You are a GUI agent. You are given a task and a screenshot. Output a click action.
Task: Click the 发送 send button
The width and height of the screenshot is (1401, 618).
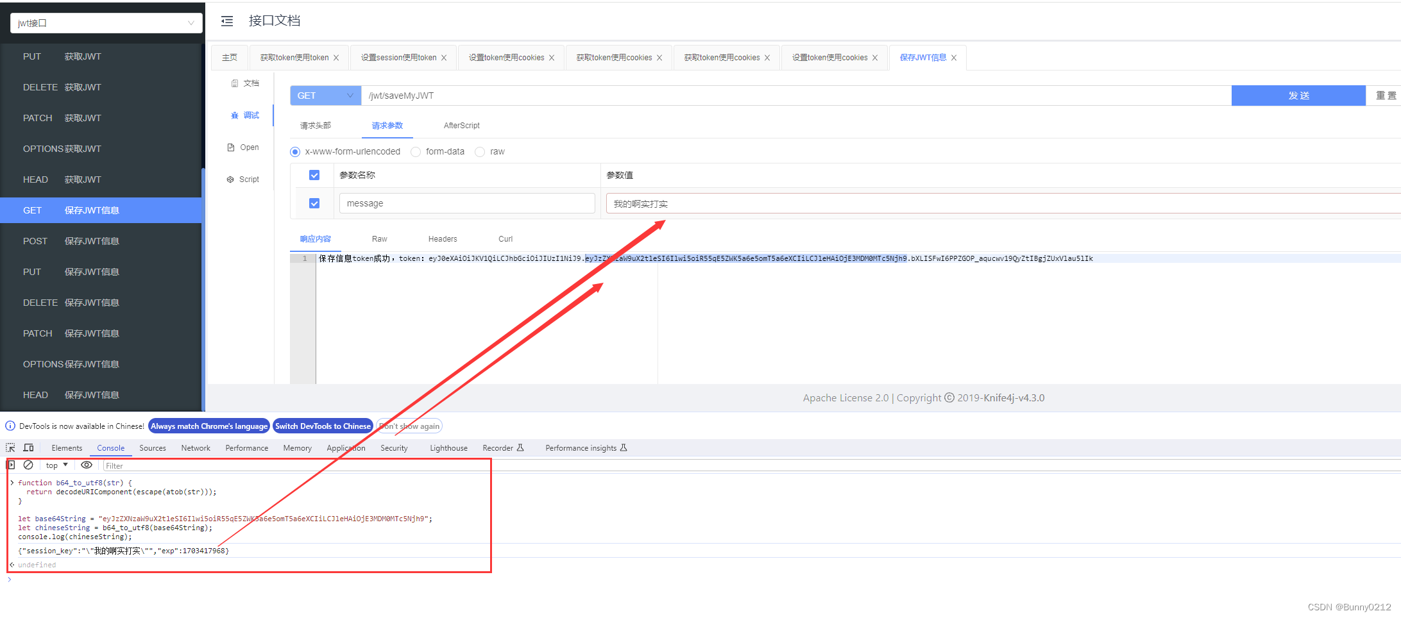(x=1298, y=96)
